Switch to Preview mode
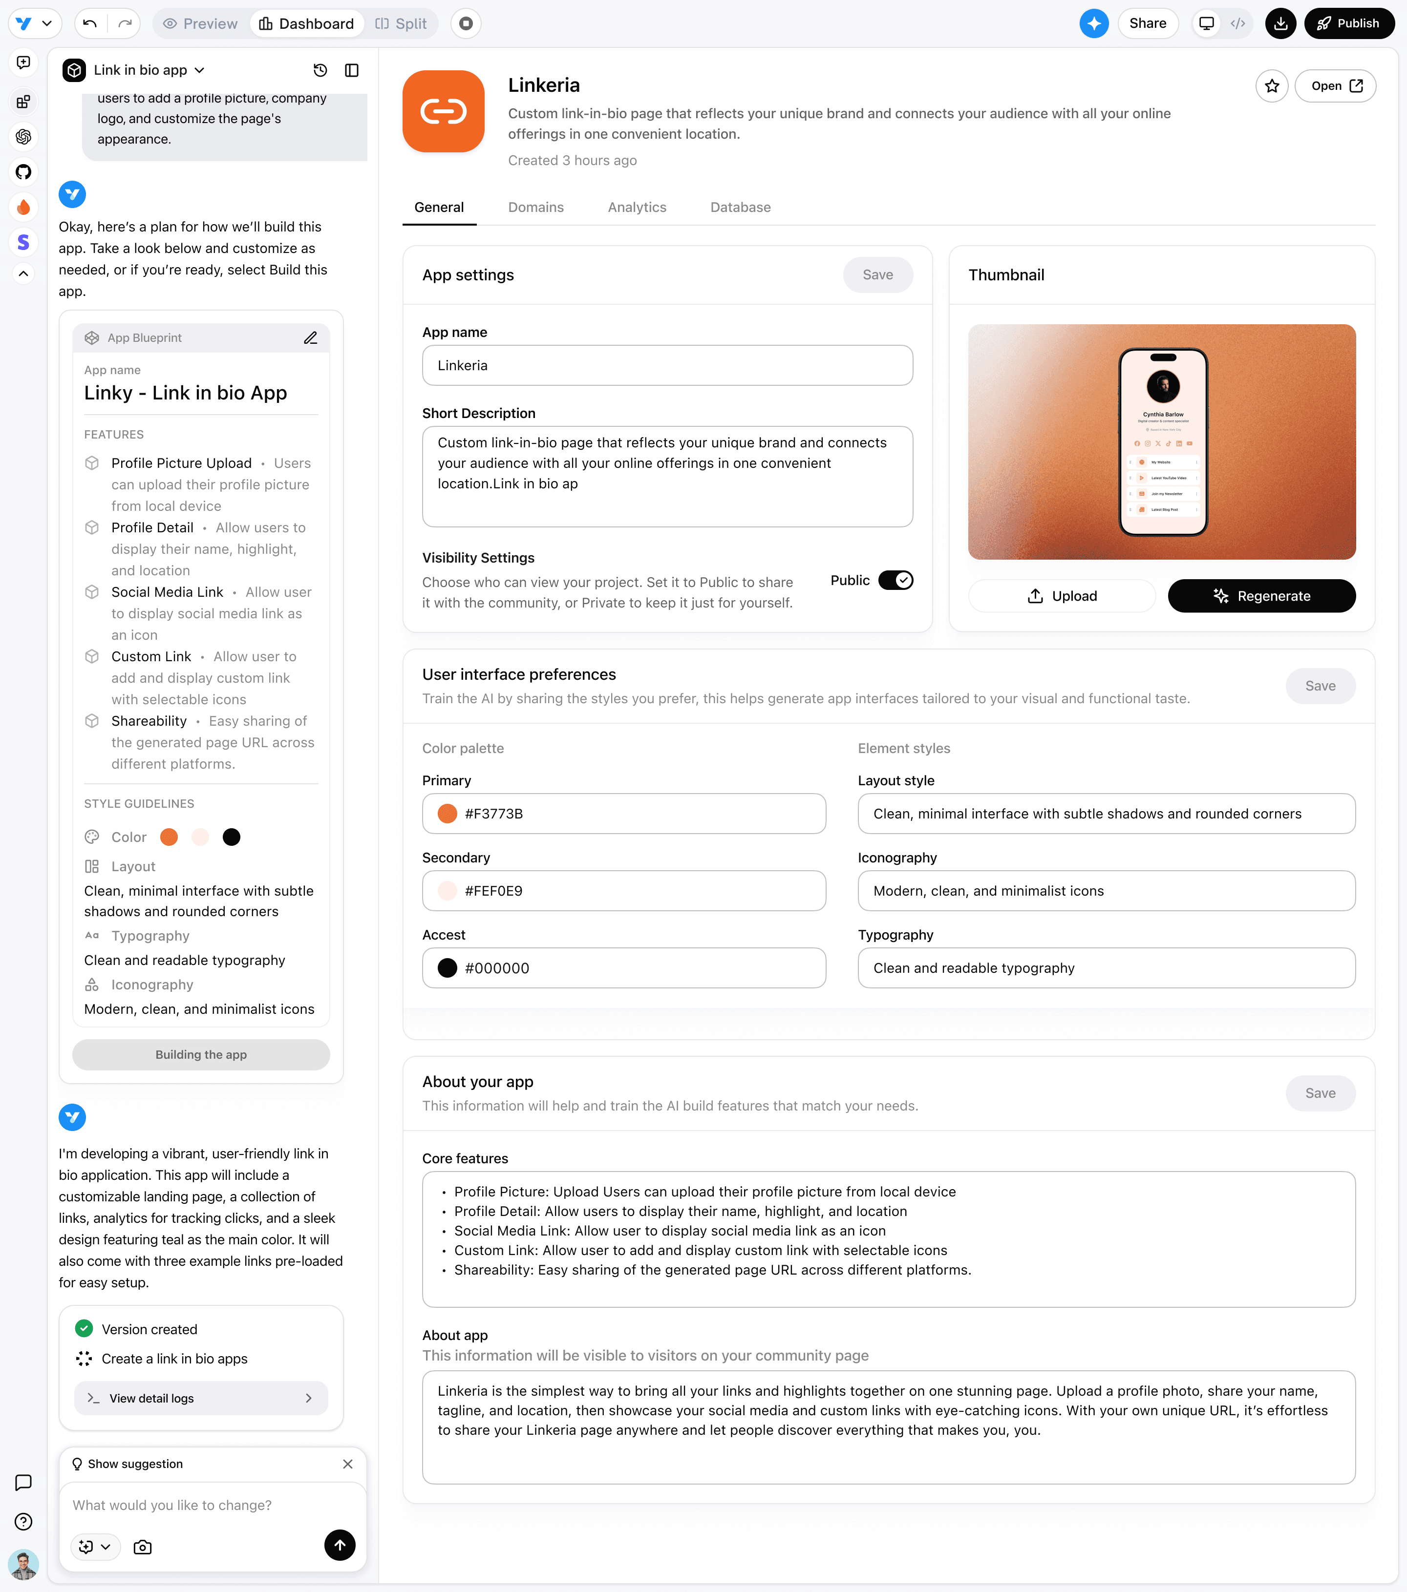Image resolution: width=1407 pixels, height=1592 pixels. pyautogui.click(x=200, y=23)
